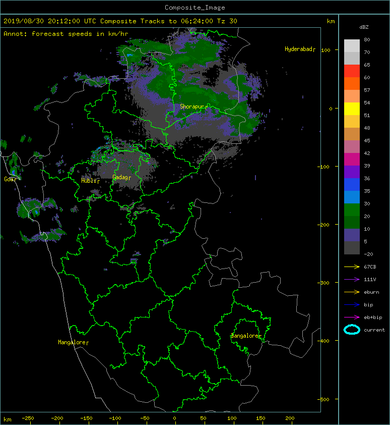The width and height of the screenshot is (390, 425).
Task: Click the 150 tick on horizontal axis
Action: [261, 418]
